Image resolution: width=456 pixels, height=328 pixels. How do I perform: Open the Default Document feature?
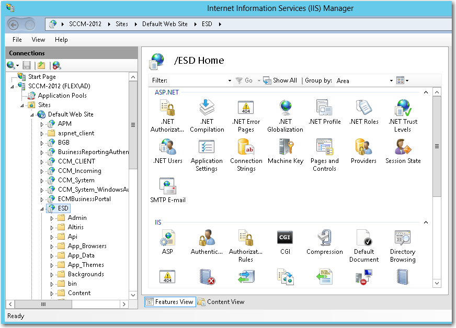point(363,238)
